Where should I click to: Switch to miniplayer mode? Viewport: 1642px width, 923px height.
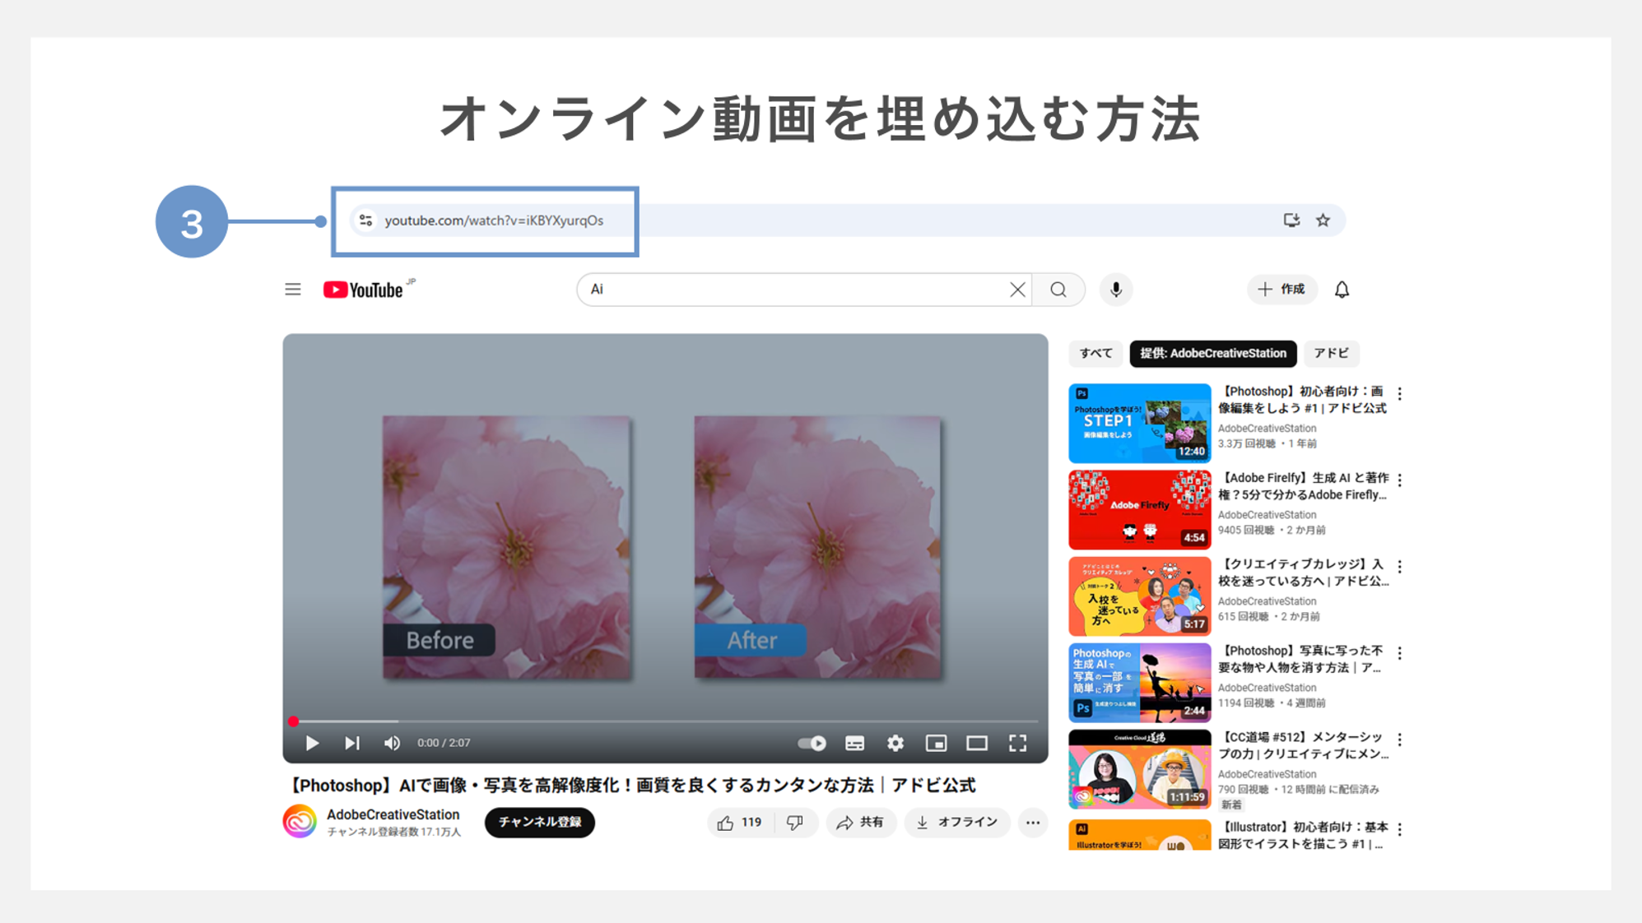click(x=936, y=743)
